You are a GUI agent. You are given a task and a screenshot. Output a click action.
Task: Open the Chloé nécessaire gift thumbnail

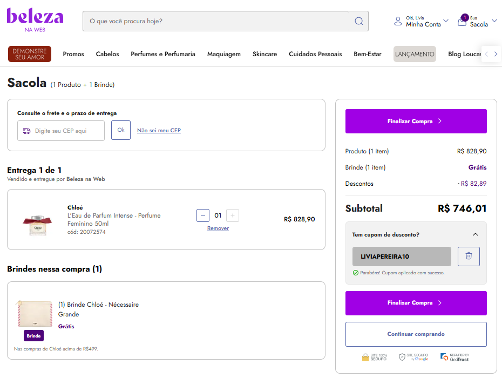tap(35, 314)
